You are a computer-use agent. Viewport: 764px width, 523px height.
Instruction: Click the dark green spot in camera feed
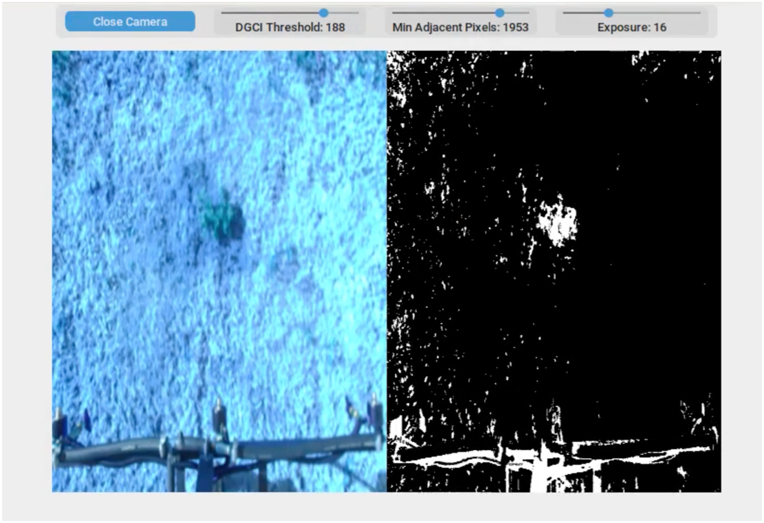click(x=223, y=219)
